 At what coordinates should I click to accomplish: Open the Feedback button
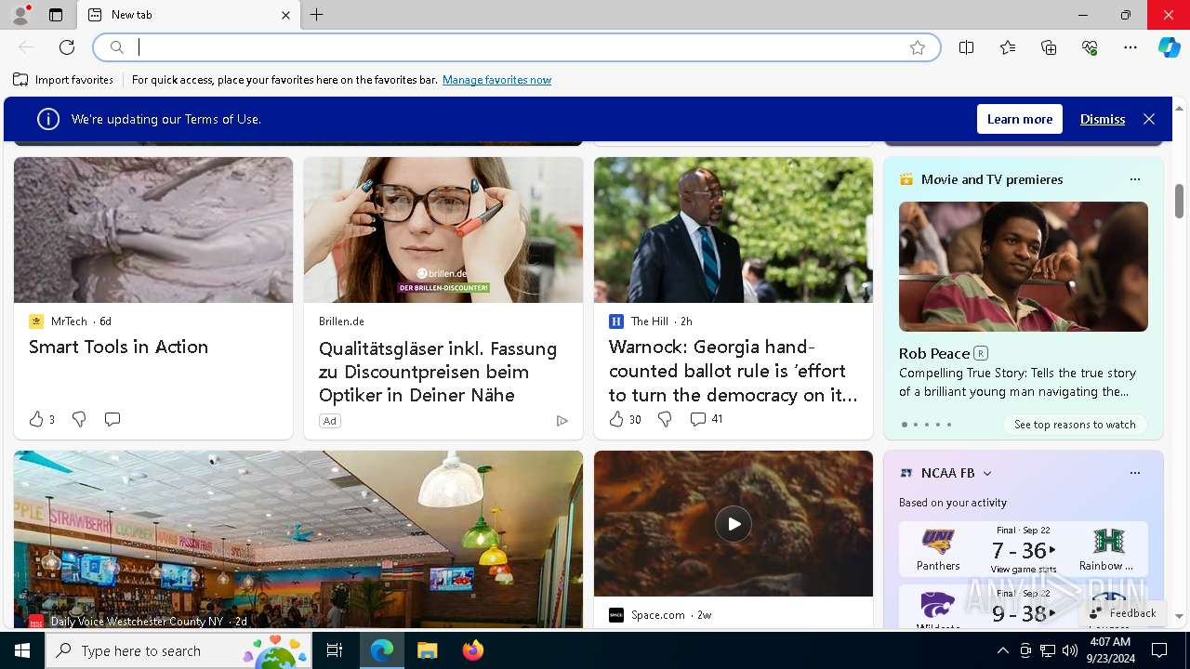click(x=1123, y=613)
